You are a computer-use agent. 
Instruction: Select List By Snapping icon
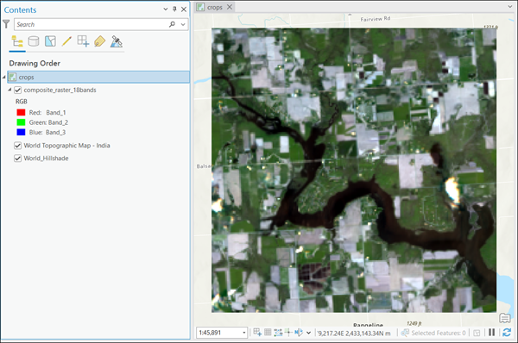pos(83,41)
